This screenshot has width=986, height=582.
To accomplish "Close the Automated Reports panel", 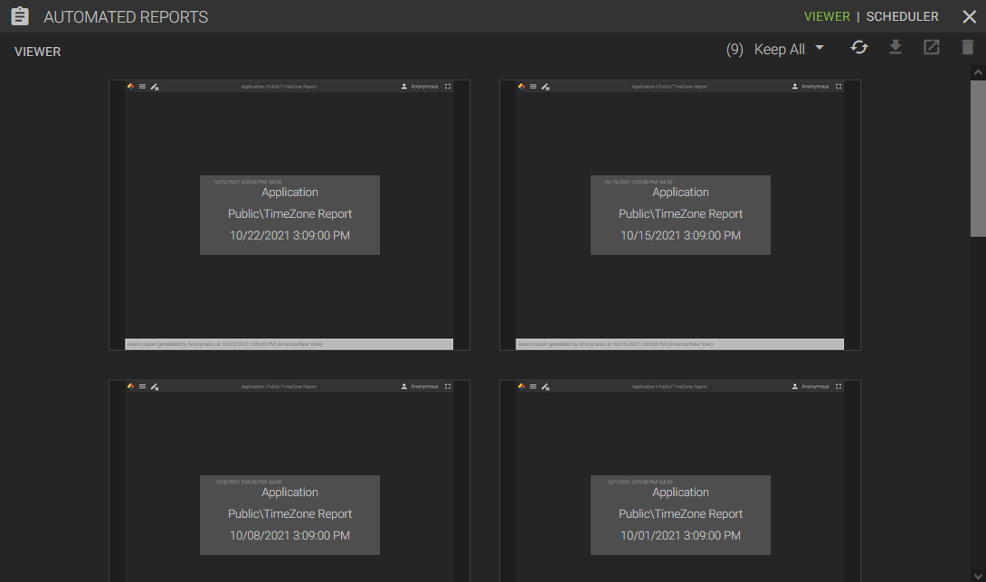I will pyautogui.click(x=969, y=17).
